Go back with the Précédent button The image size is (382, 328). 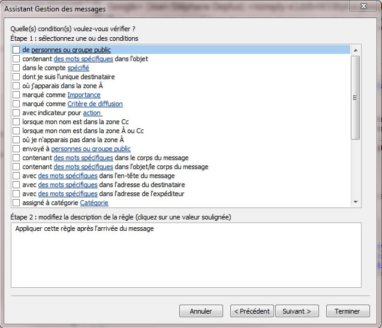coord(252,311)
